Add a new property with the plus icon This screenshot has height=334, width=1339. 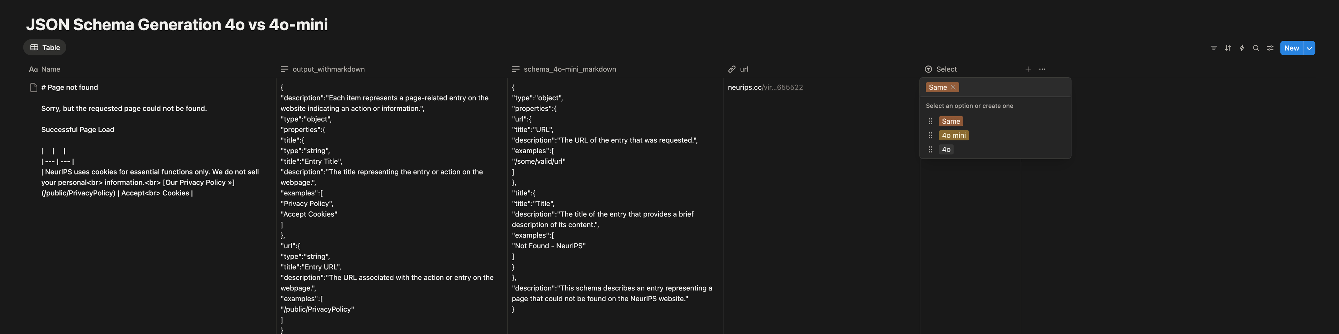pyautogui.click(x=1028, y=69)
